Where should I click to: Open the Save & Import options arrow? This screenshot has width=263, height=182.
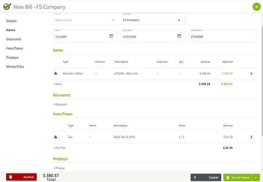[257, 177]
